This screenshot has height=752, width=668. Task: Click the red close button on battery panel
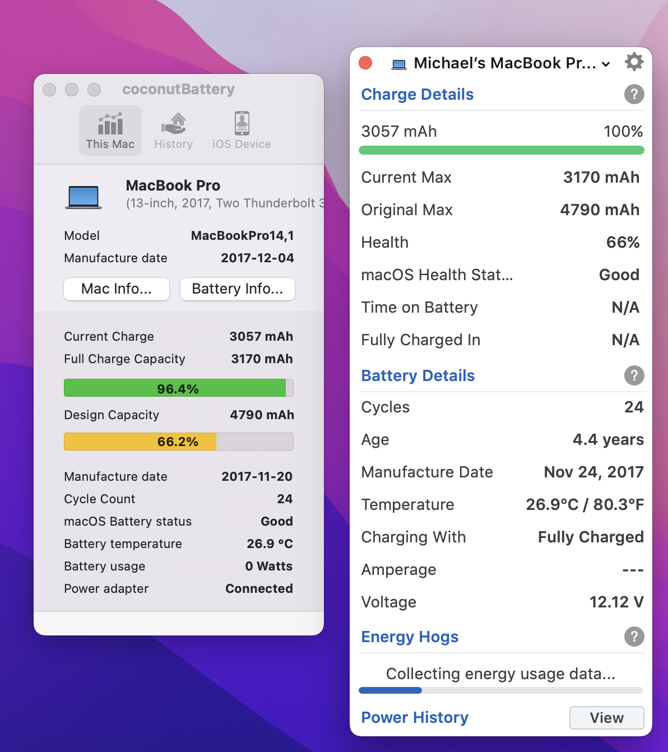[365, 63]
